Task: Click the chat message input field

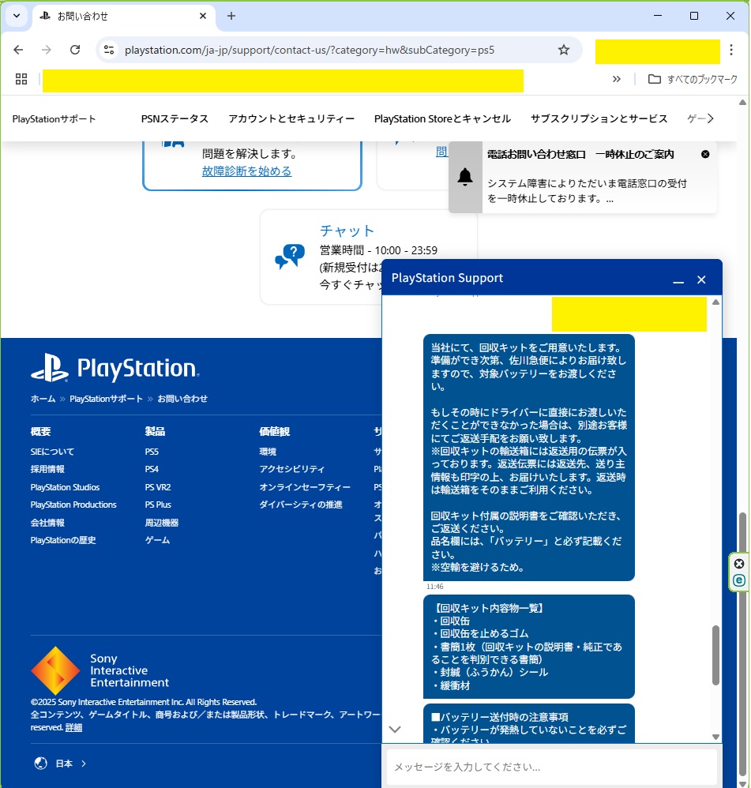Action: click(x=551, y=767)
